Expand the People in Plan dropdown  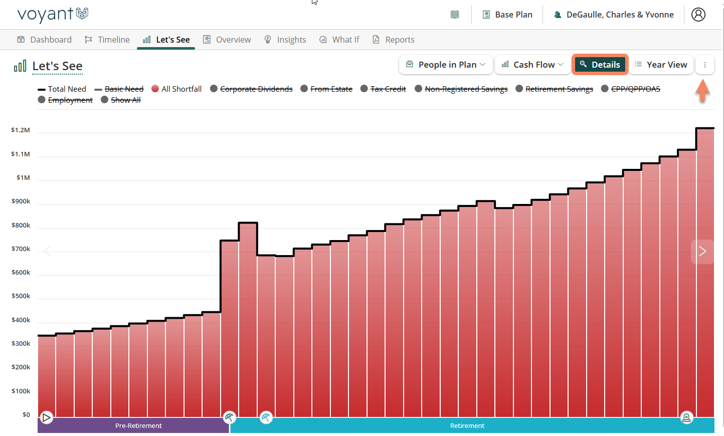[x=446, y=65]
